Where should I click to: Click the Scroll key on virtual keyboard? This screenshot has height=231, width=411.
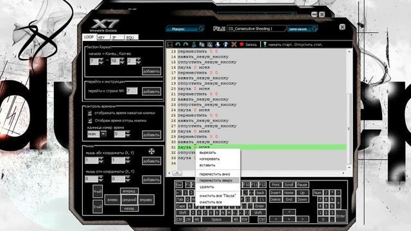289,185
